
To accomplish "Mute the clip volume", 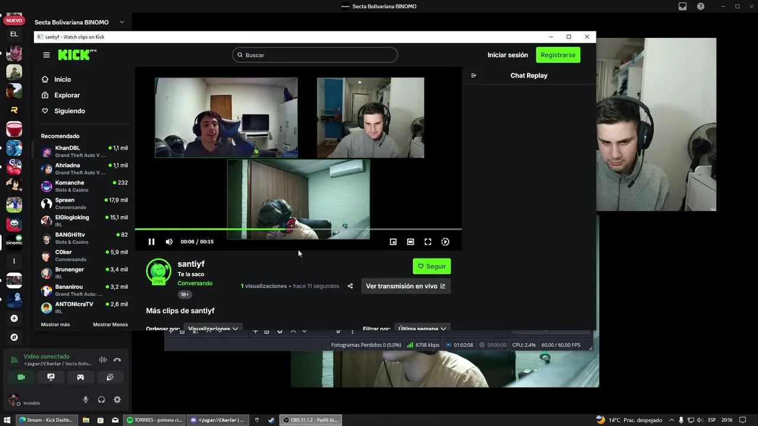I will [x=169, y=241].
